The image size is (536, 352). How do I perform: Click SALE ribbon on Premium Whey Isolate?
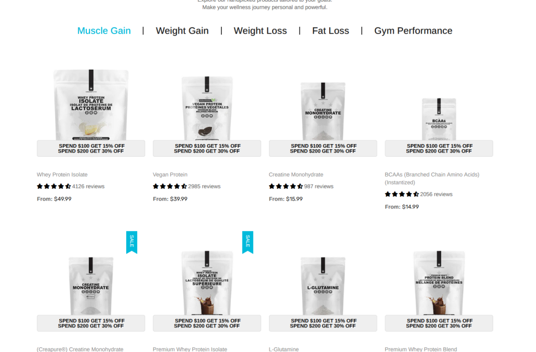(248, 242)
